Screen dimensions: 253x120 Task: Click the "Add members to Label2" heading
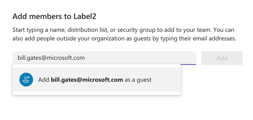(54, 17)
